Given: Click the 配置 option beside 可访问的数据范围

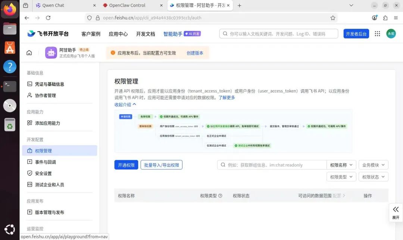Looking at the screenshot, I should tap(338, 196).
